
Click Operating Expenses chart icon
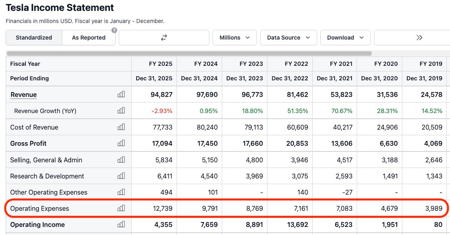(121, 208)
